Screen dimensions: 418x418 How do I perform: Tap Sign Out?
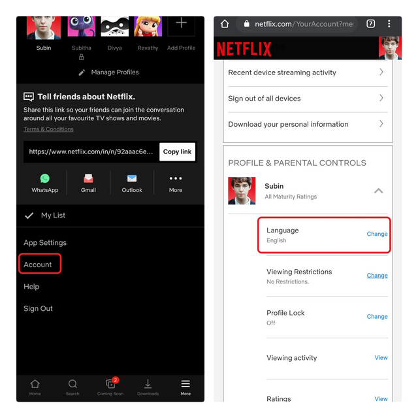point(38,309)
